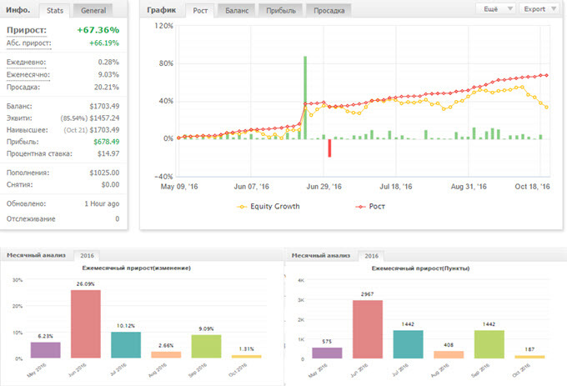Click the +66.19% absolute growth value

pyautogui.click(x=104, y=43)
